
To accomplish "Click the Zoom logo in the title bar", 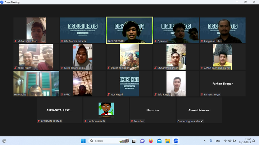I will [x=2, y=2].
